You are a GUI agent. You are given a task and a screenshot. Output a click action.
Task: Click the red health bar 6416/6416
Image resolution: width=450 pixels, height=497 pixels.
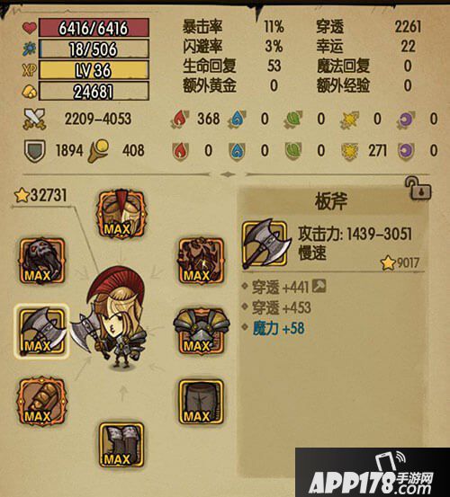point(94,28)
